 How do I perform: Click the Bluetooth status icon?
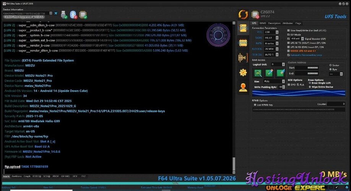(73, 15)
